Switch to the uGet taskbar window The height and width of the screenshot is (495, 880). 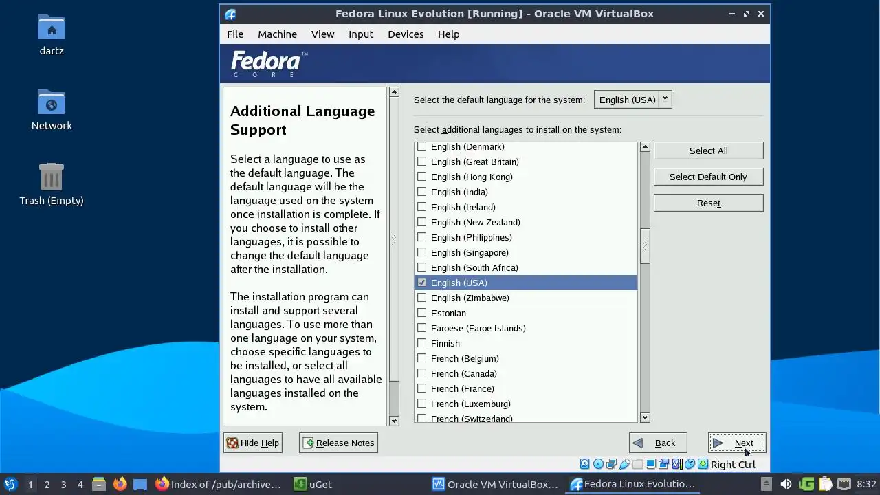(x=313, y=484)
